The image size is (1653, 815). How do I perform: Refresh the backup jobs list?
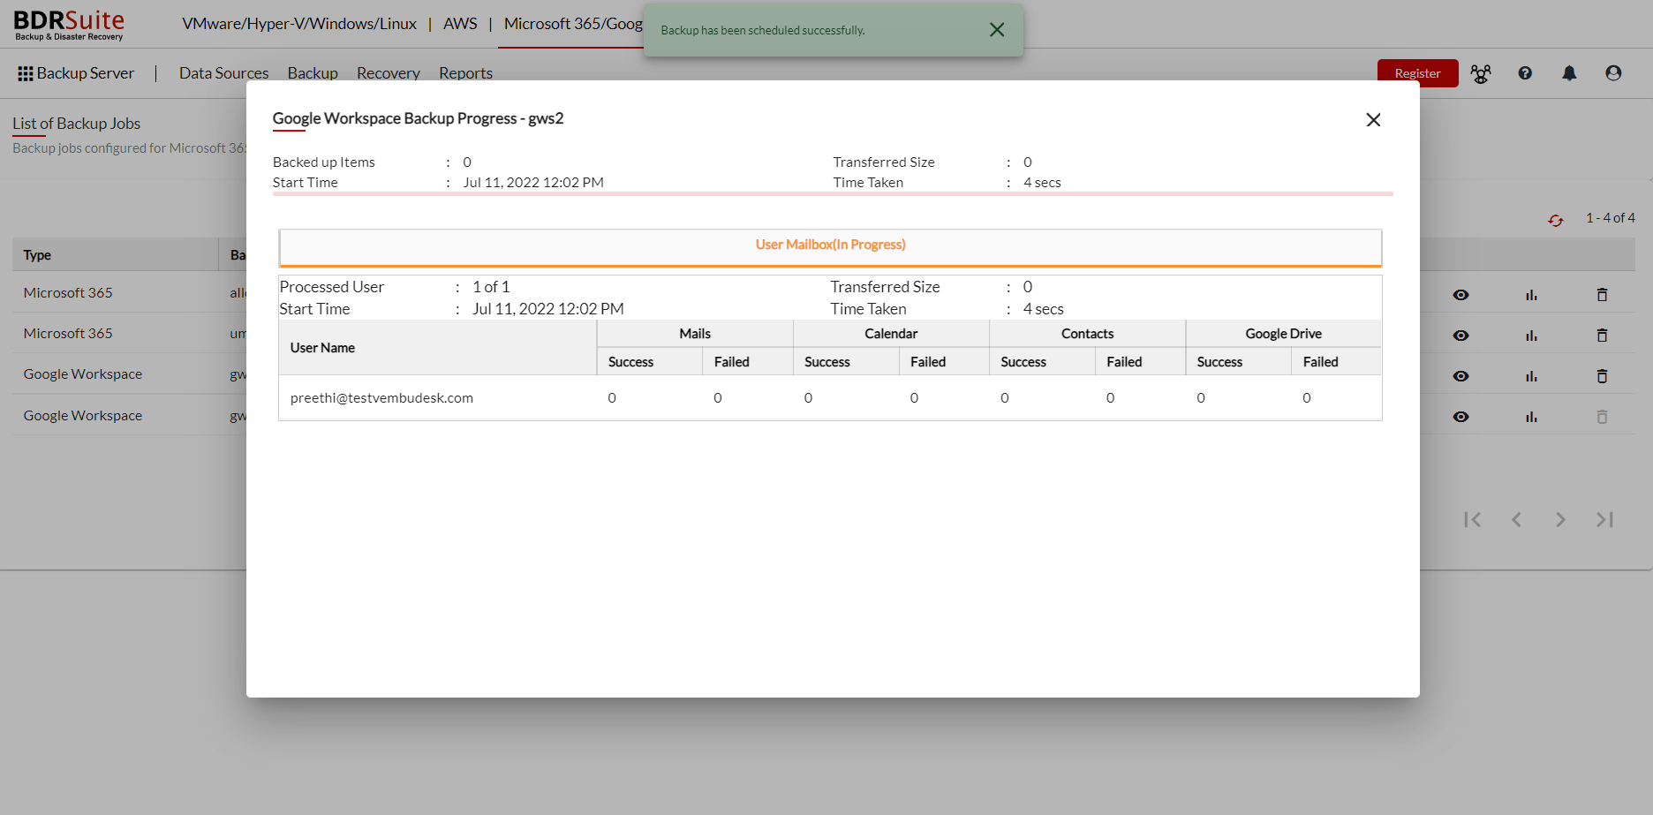pyautogui.click(x=1556, y=220)
